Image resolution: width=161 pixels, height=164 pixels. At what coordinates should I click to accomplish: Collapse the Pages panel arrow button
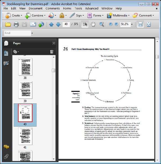[54, 43]
